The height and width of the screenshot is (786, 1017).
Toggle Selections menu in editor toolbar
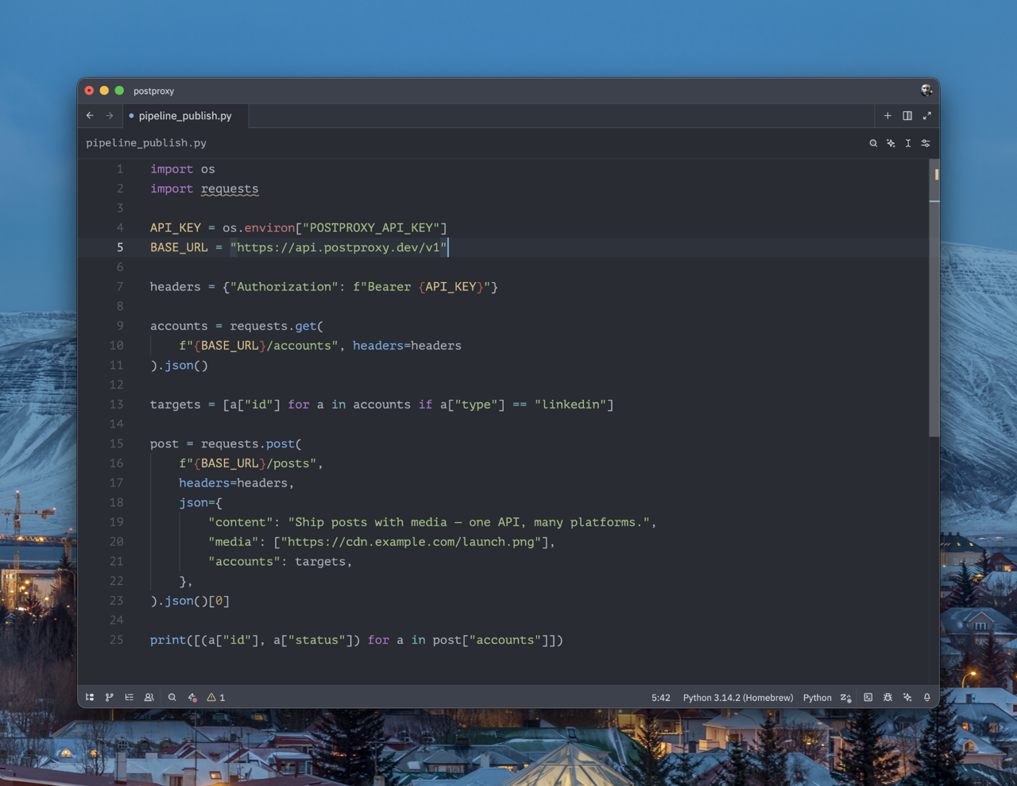tap(907, 143)
